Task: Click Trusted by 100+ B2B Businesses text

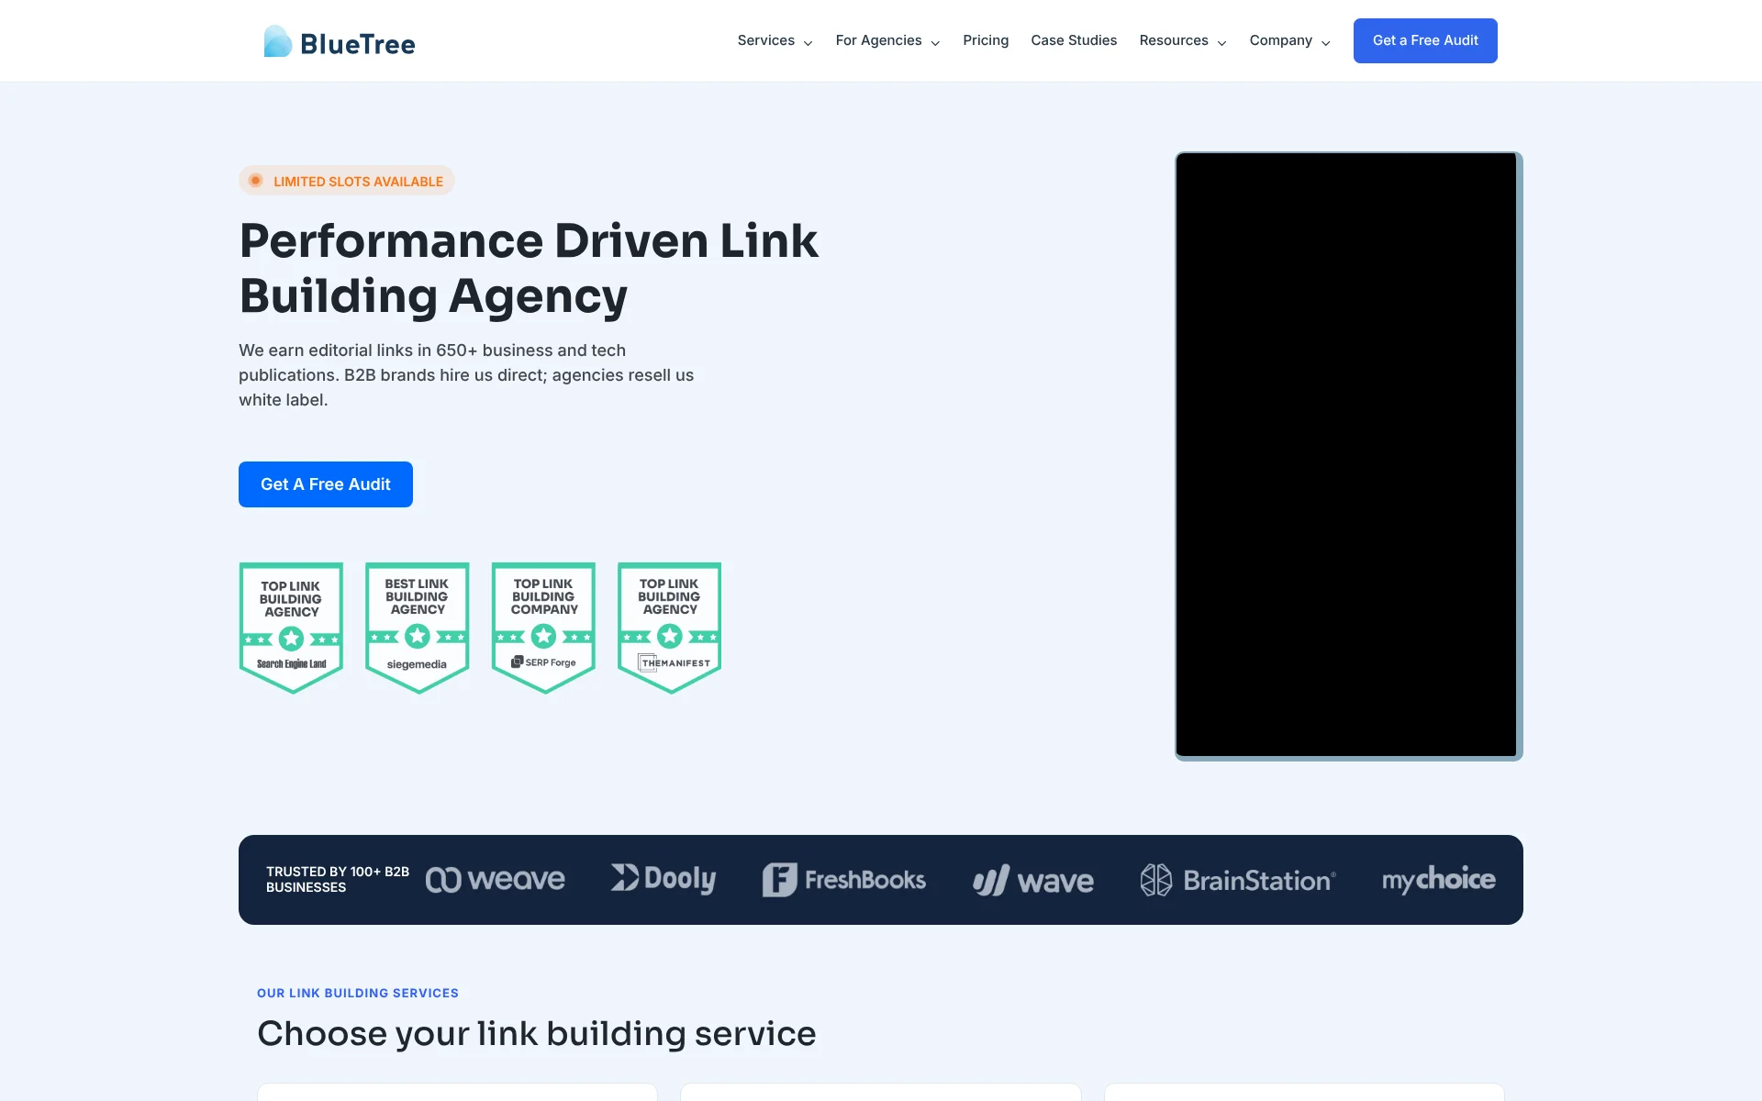Action: point(338,879)
